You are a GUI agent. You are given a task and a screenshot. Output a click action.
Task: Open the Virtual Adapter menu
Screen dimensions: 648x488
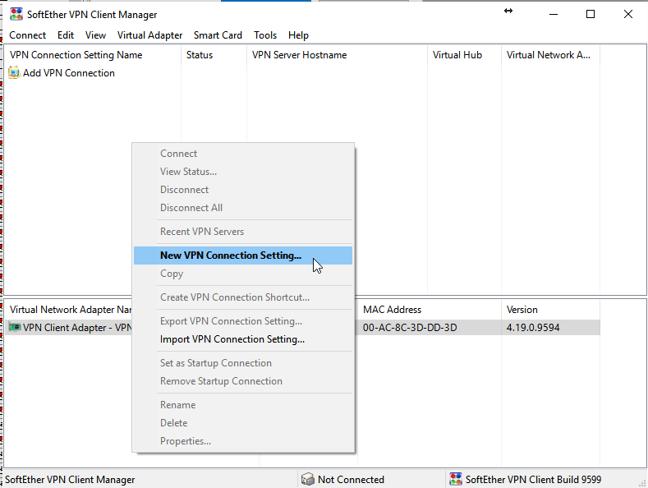(x=149, y=35)
